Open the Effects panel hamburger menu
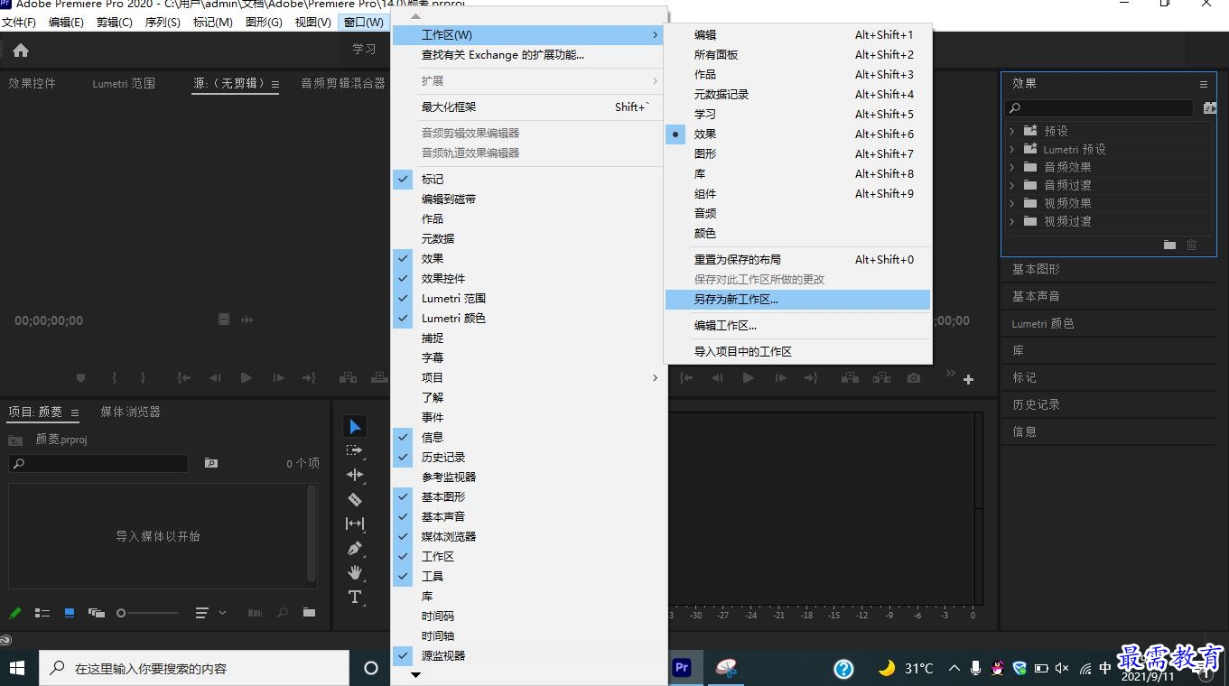This screenshot has height=686, width=1229. coord(1204,84)
